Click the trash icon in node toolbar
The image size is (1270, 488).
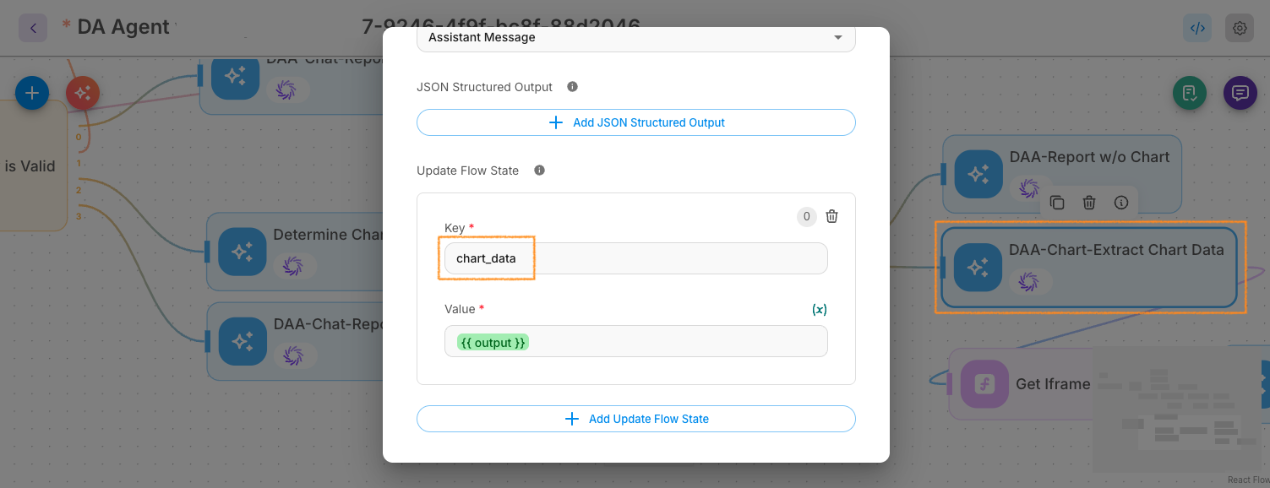pos(1089,203)
